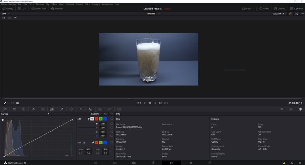305x165 pixels.
Task: Select the Qualifier eyedropper palette
Action: pyautogui.click(x=62, y=109)
